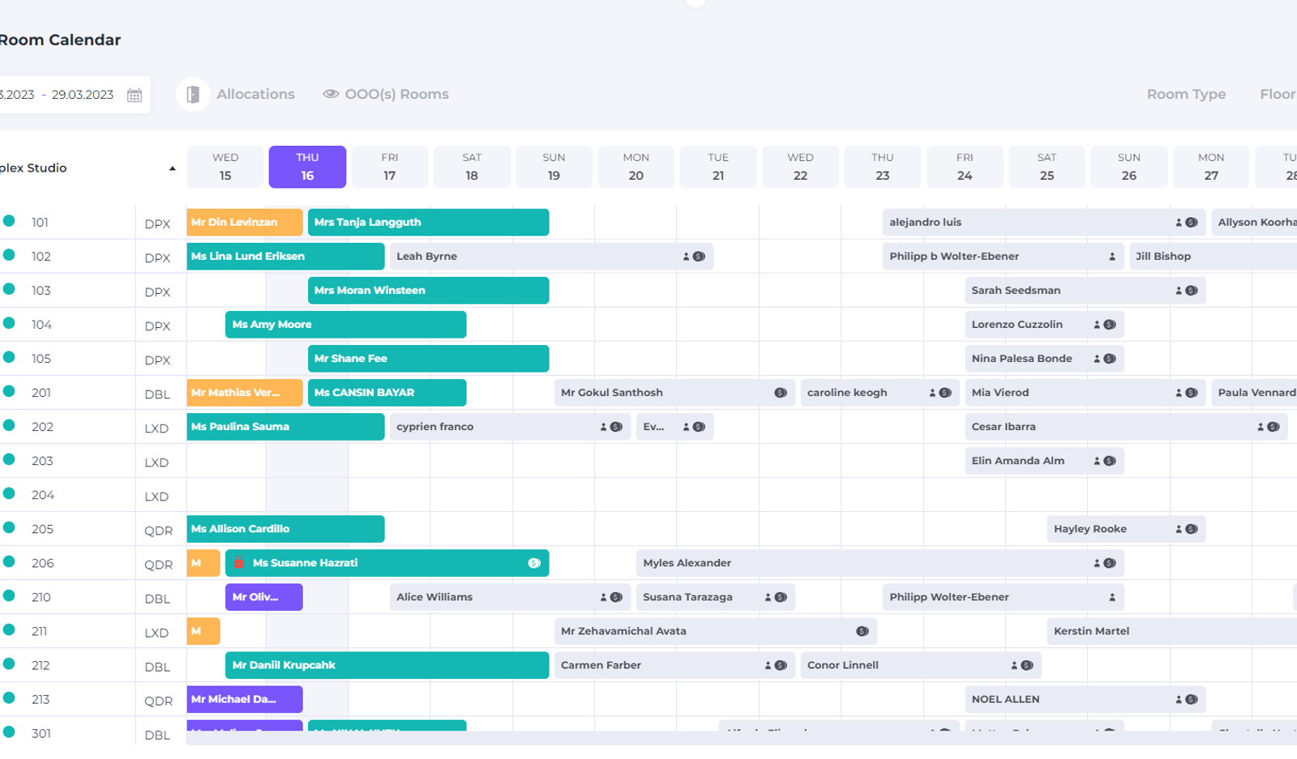Open Myles Alexander booking in room 206
Screen dimensions: 1297x759
pos(880,563)
